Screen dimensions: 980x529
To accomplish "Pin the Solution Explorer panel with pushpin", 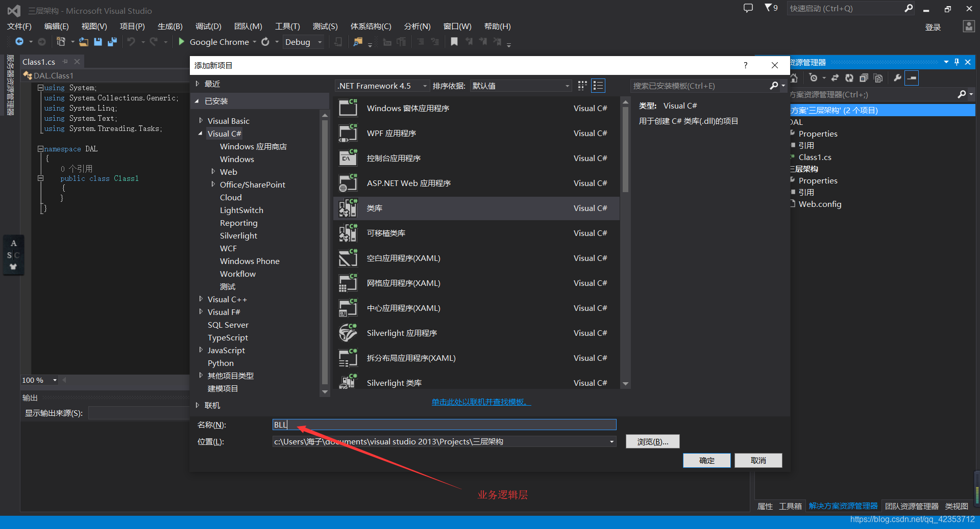I will point(957,62).
